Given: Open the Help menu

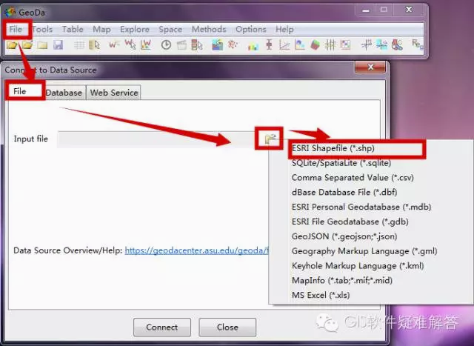Looking at the screenshot, I should (x=284, y=30).
